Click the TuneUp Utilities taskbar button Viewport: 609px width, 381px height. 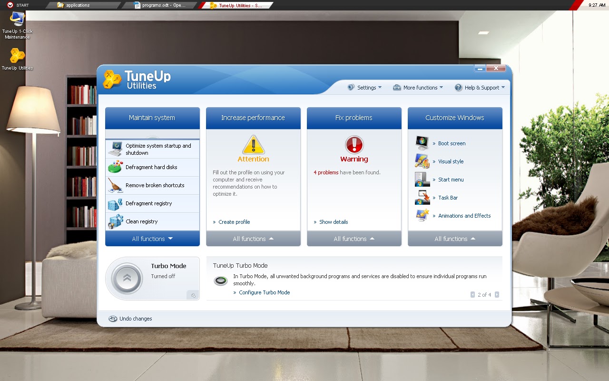pyautogui.click(x=236, y=5)
